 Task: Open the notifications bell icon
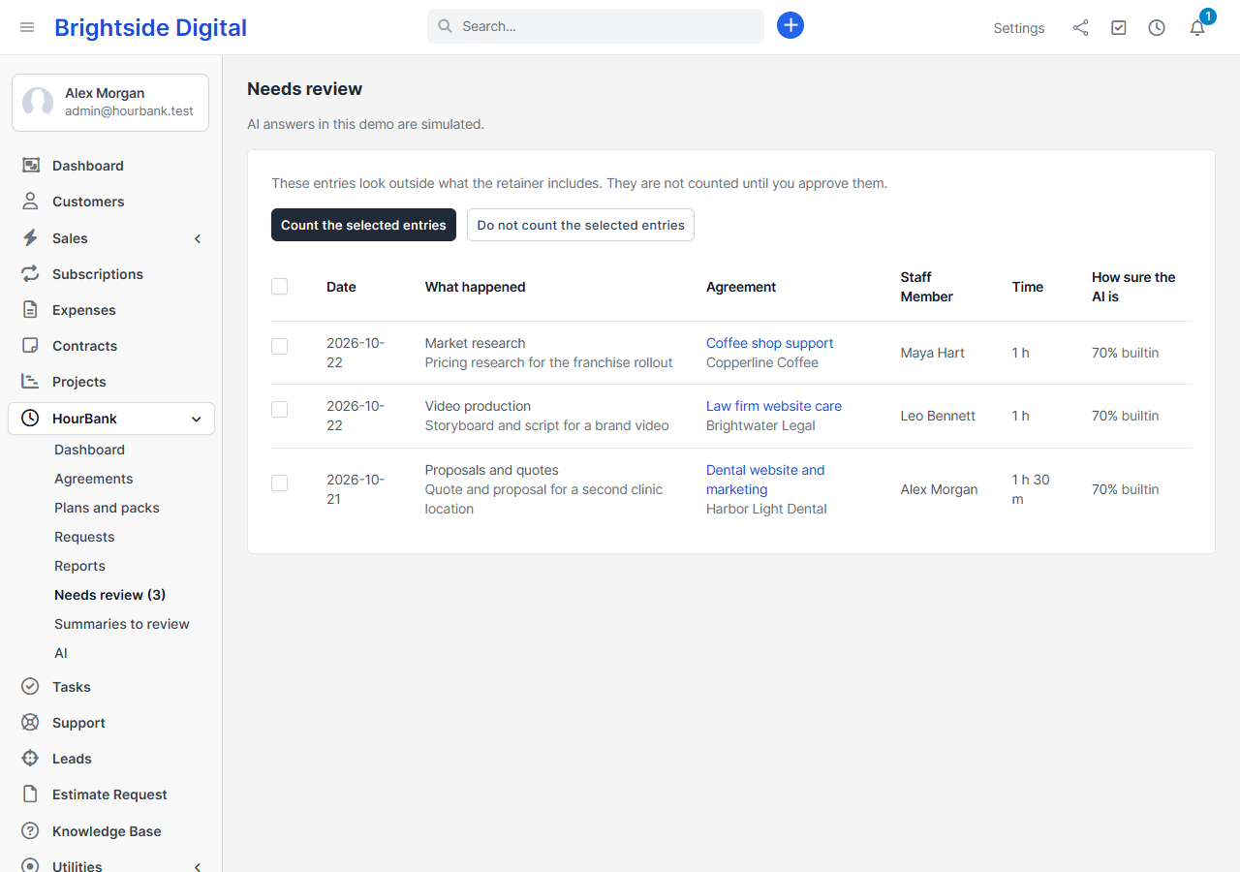(1197, 28)
